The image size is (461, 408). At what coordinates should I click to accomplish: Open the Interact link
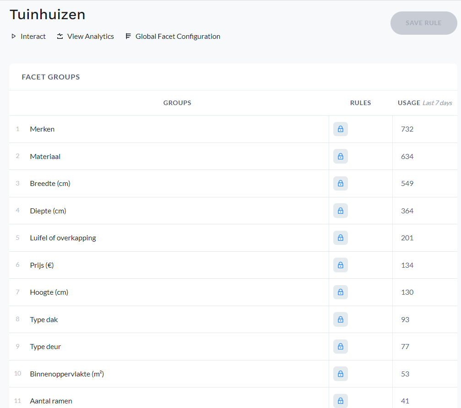(x=33, y=37)
